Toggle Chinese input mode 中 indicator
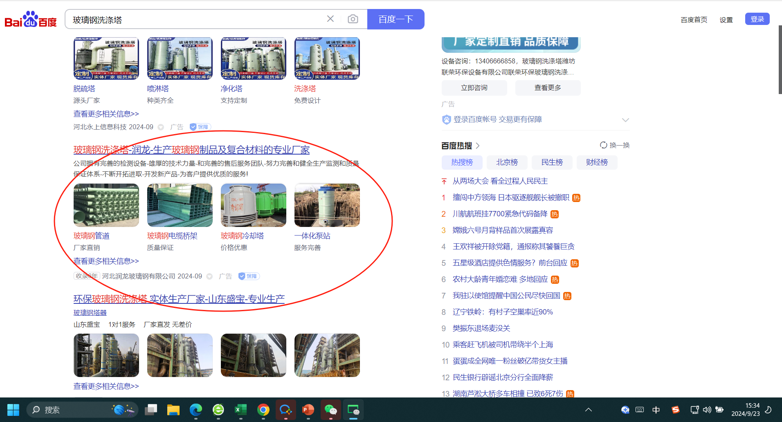Viewport: 782px width, 422px height. point(656,410)
